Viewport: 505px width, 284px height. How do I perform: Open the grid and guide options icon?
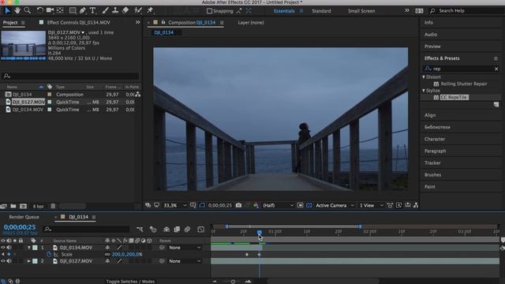pos(193,205)
